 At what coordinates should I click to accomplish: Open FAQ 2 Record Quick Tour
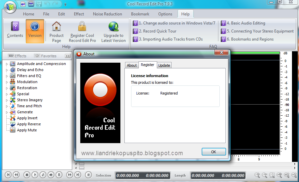[155, 31]
